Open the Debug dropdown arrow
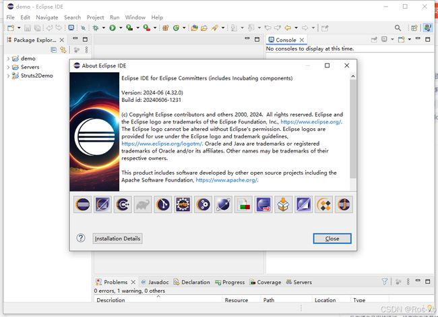 [x=104, y=28]
